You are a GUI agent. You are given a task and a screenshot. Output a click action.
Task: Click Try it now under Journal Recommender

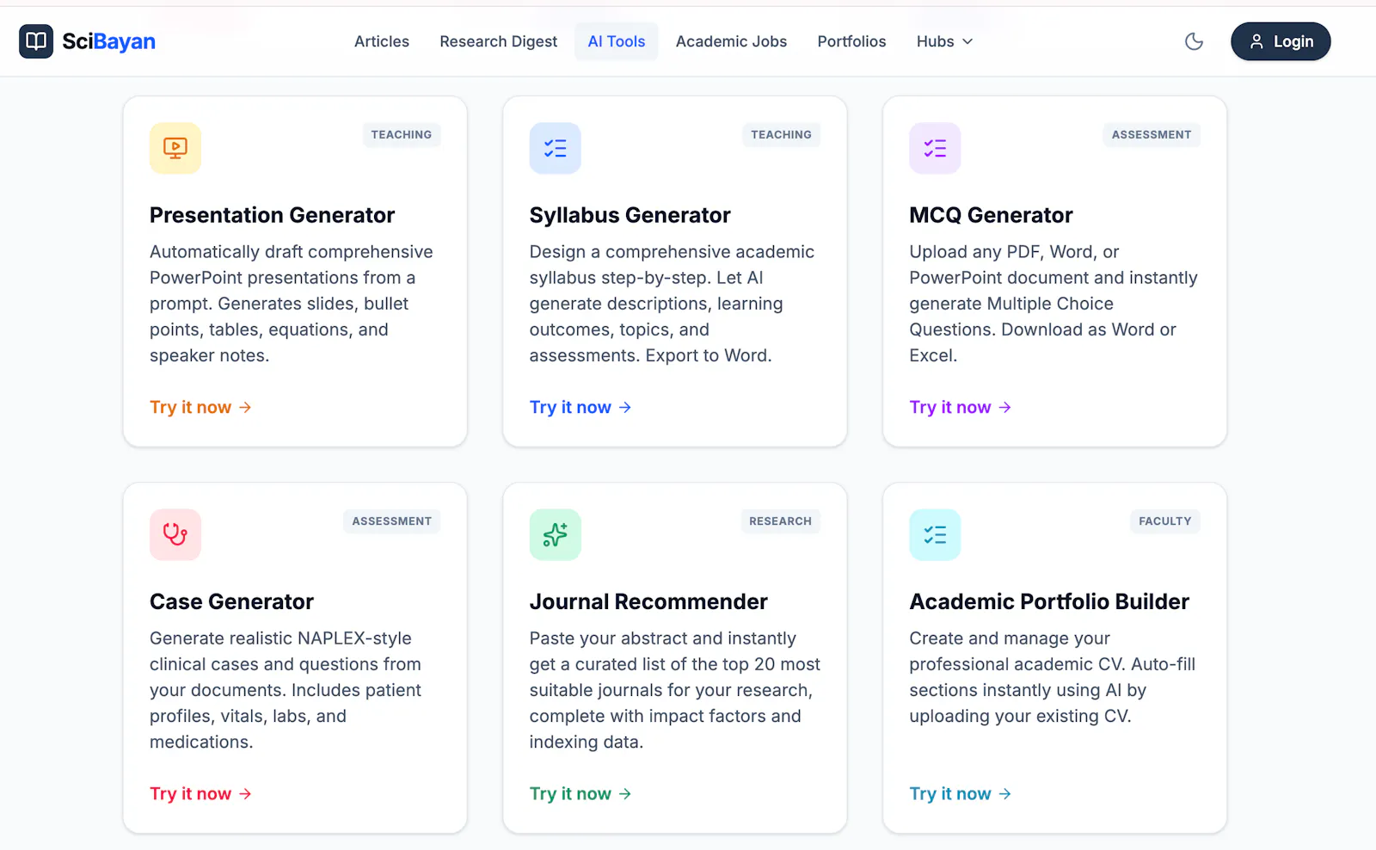(580, 793)
